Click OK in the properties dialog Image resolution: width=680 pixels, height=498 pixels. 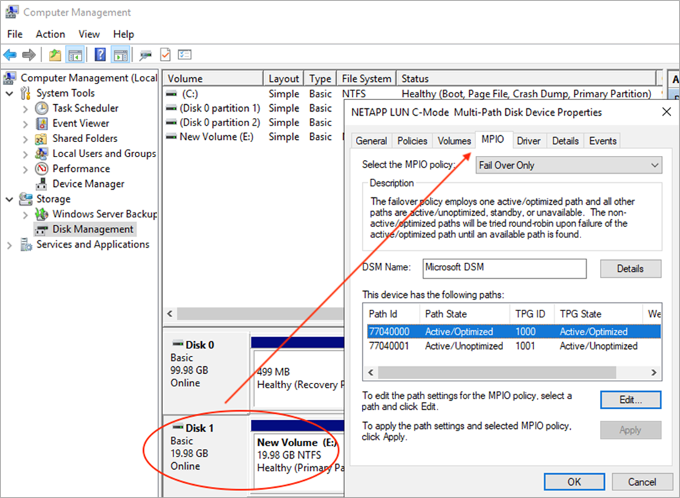(574, 482)
